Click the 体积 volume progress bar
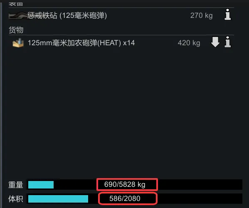This screenshot has height=208, width=249. pyautogui.click(x=135, y=198)
